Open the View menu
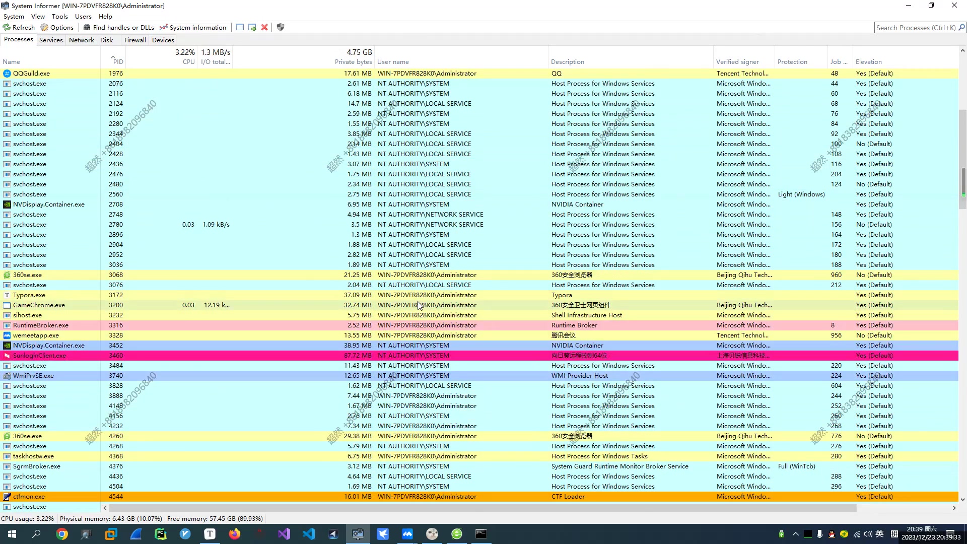The image size is (967, 544). click(x=38, y=16)
